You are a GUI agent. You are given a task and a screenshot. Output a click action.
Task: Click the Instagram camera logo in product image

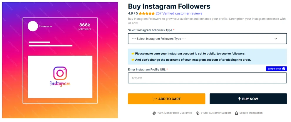click(x=60, y=73)
